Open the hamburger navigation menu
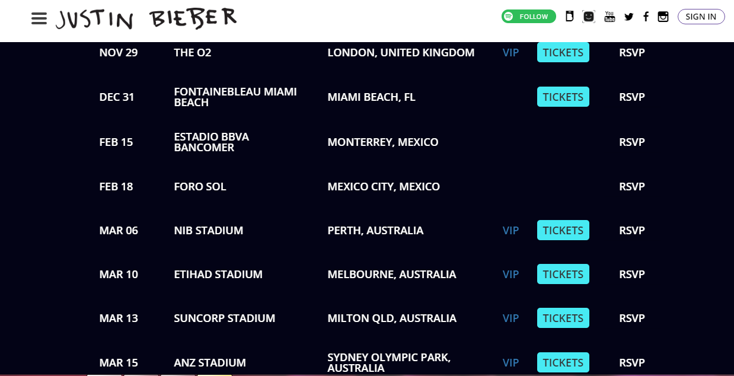 pos(39,18)
